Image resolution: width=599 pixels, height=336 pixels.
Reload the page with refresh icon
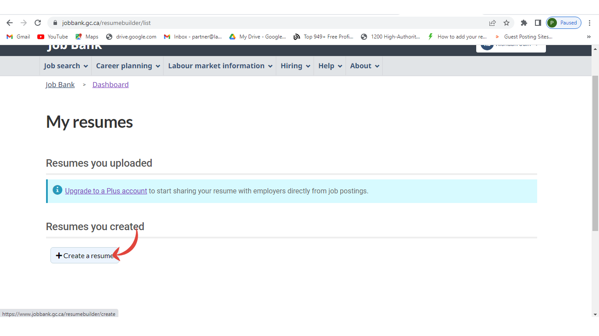(38, 23)
